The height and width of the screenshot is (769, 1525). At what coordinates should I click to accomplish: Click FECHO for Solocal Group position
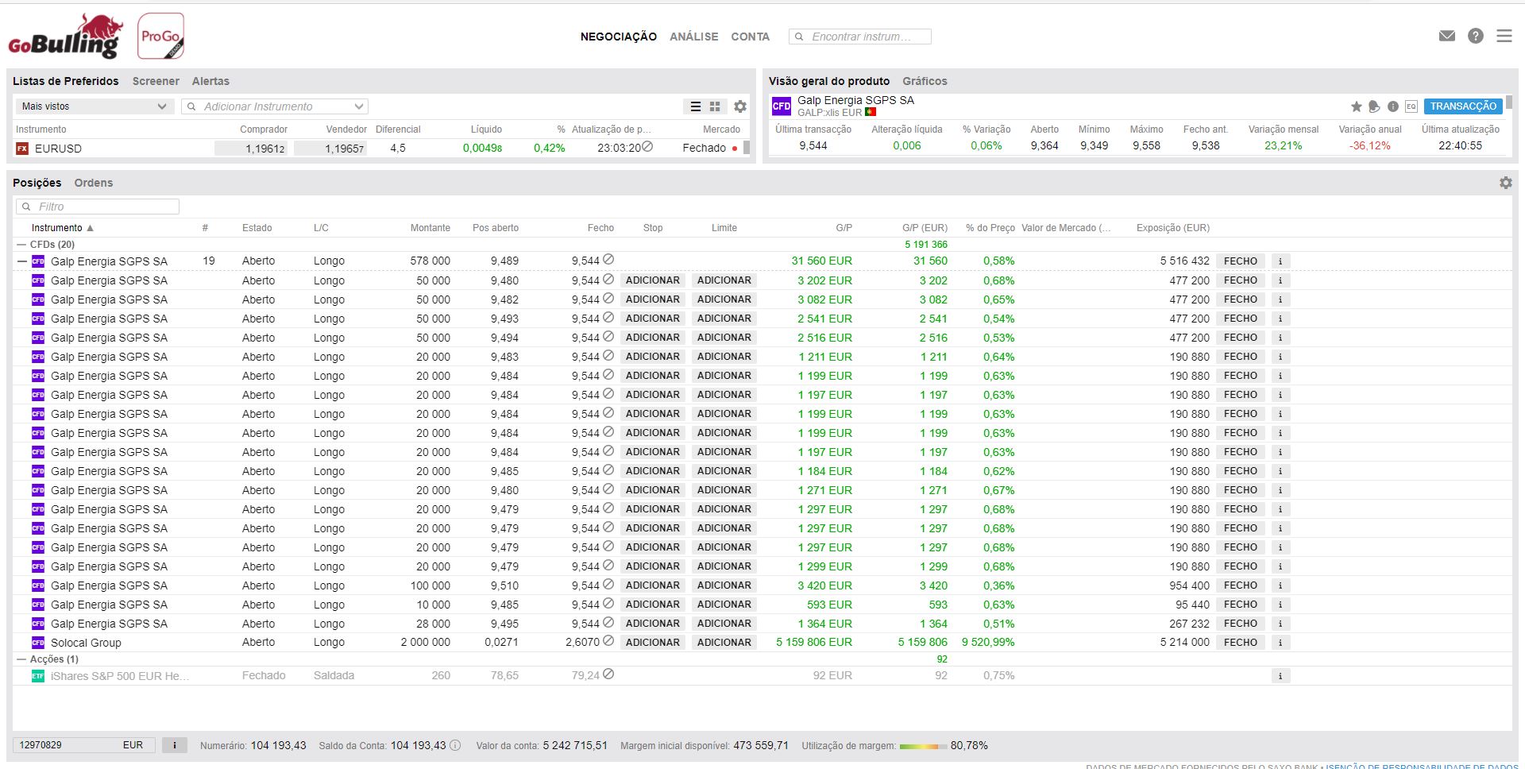point(1240,643)
